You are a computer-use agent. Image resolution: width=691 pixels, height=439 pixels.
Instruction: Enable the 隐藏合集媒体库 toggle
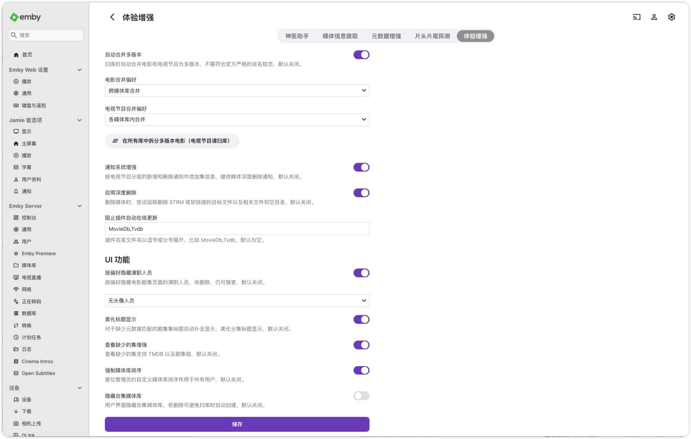click(x=361, y=396)
